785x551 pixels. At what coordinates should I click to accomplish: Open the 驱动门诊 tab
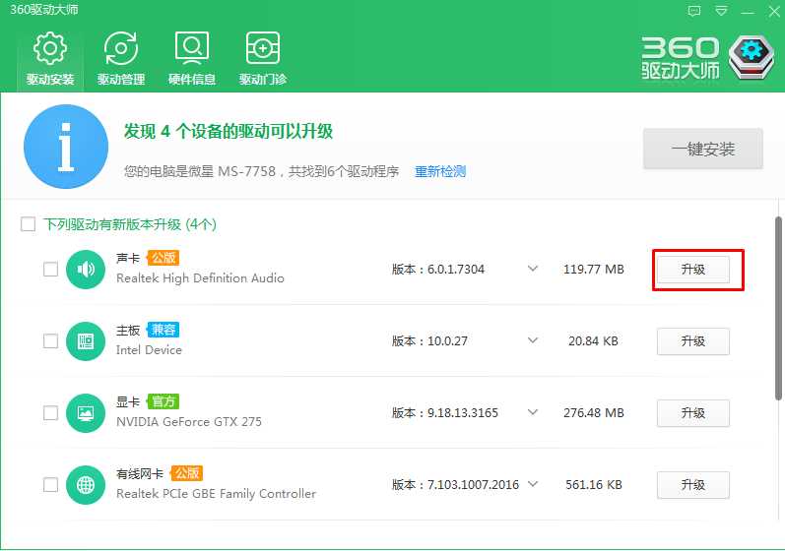(263, 59)
